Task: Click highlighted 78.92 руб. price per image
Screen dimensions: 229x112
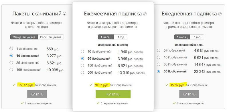Action: tap(102, 85)
